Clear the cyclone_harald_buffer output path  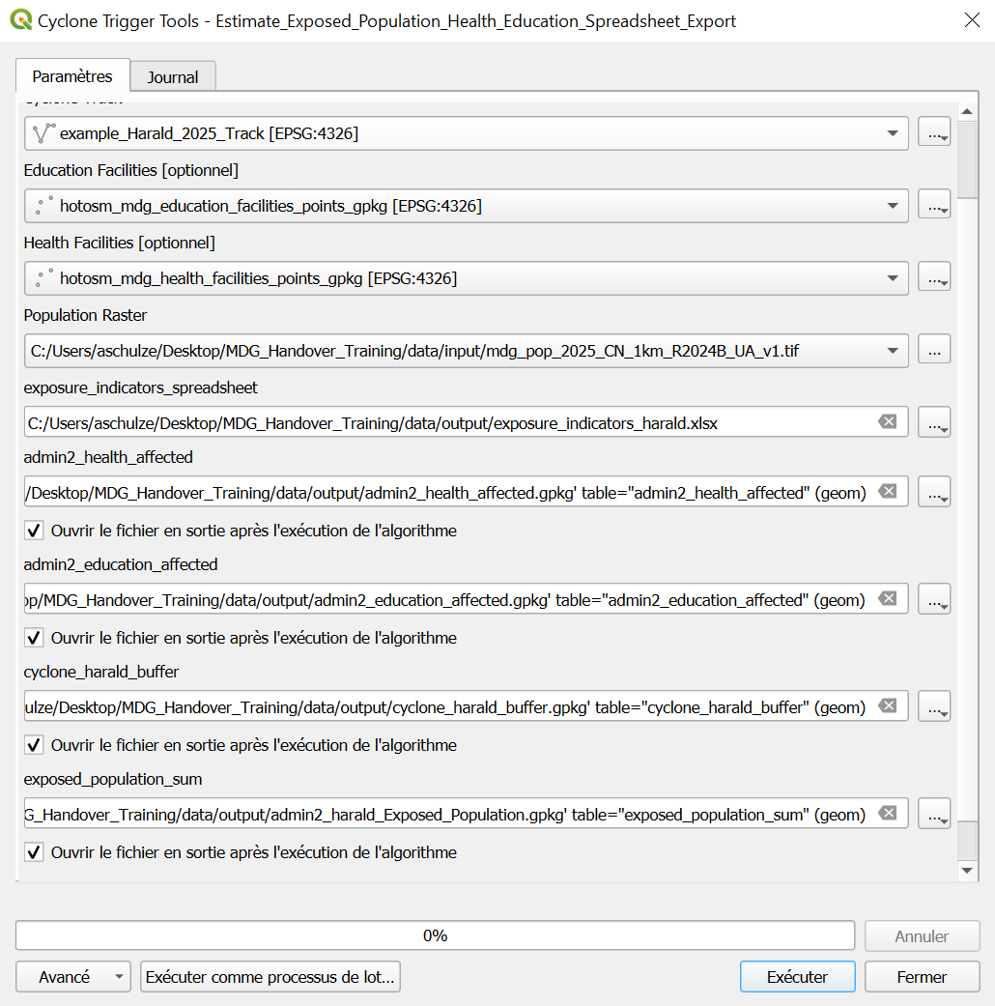887,705
